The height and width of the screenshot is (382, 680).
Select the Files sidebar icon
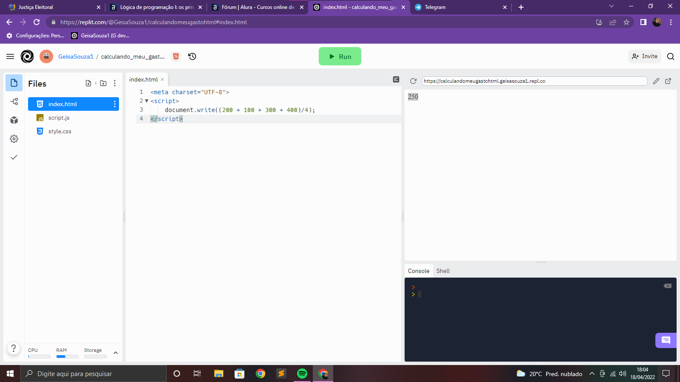[14, 83]
